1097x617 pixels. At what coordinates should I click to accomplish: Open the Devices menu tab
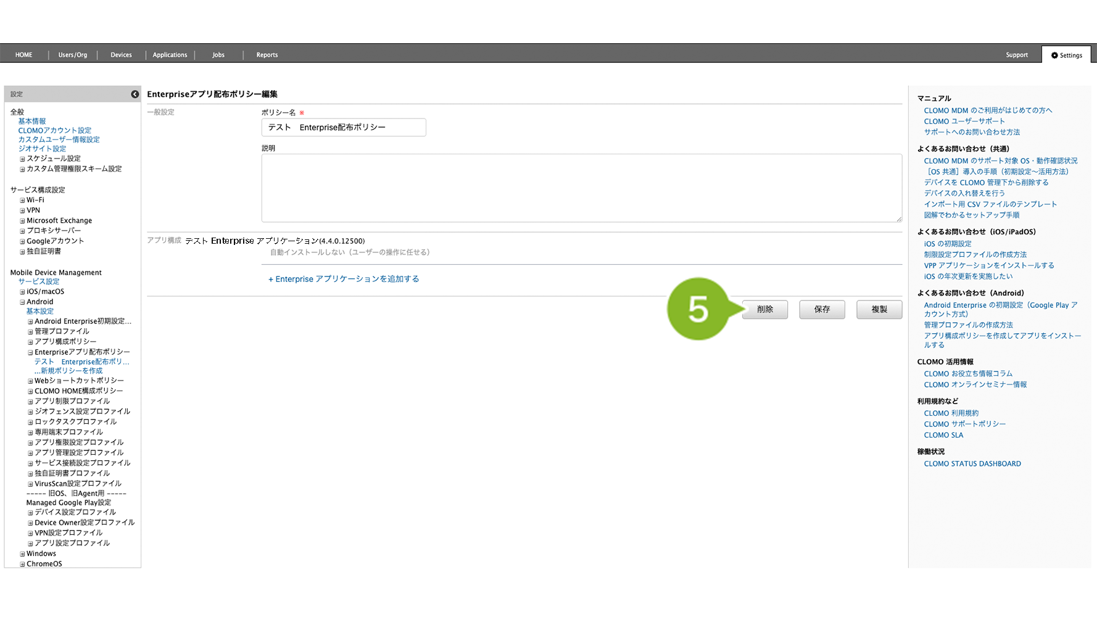click(x=121, y=55)
